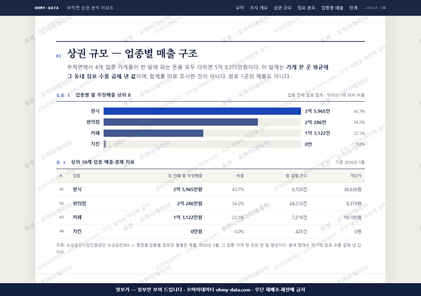Click the 기준 2026년 3월 note
This screenshot has width=421, height=296.
tap(350, 162)
